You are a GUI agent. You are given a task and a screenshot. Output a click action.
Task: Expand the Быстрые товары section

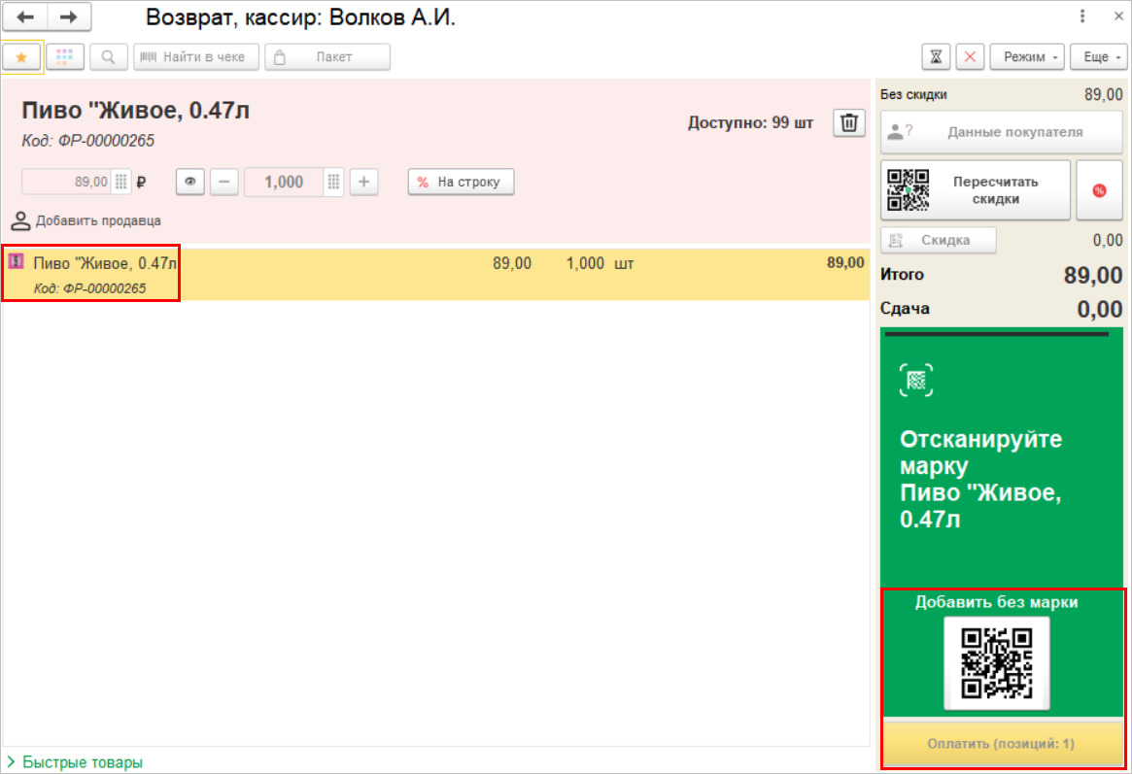tap(75, 762)
